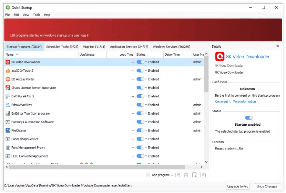Click the vertical scrollbar down arrow

pyautogui.click(x=206, y=162)
